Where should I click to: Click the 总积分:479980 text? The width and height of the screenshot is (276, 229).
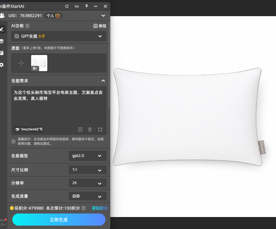click(x=29, y=208)
